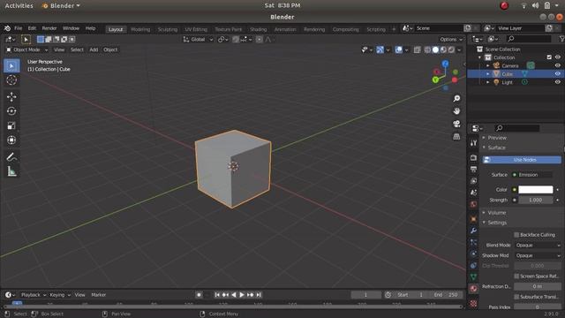Image resolution: width=565 pixels, height=318 pixels.
Task: Choose the Select Box tool
Action: 11,66
